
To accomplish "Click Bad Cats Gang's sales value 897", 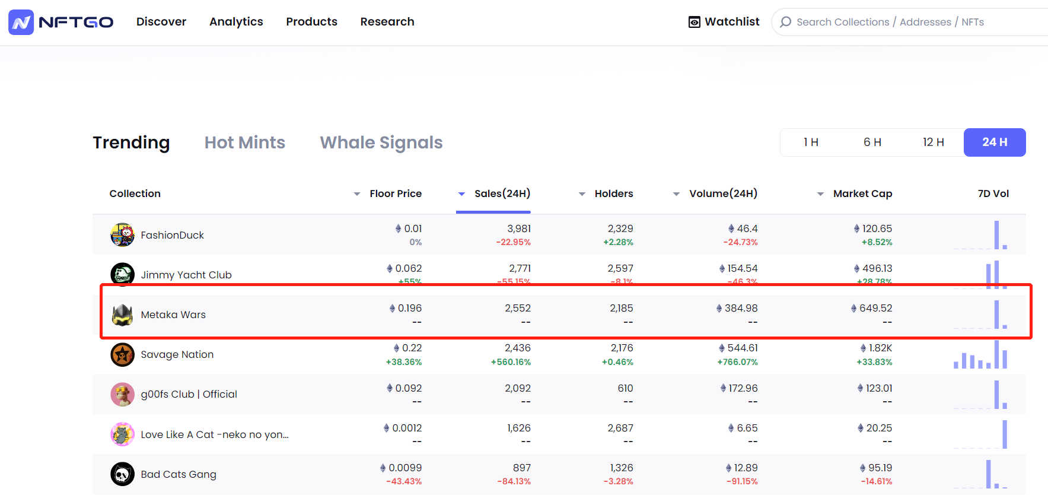I will [522, 468].
